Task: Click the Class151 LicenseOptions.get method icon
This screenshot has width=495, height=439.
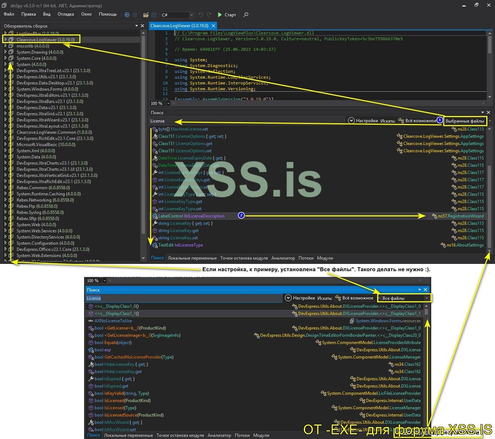Action: point(155,144)
